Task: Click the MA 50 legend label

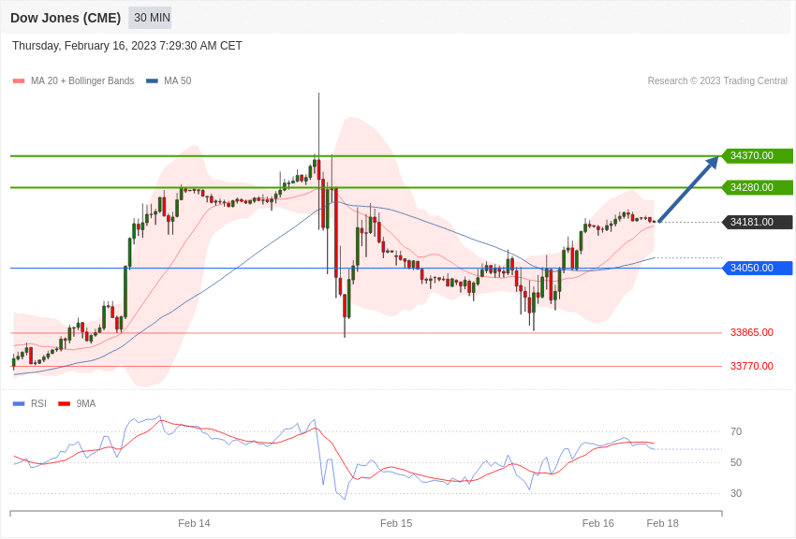Action: pyautogui.click(x=178, y=80)
